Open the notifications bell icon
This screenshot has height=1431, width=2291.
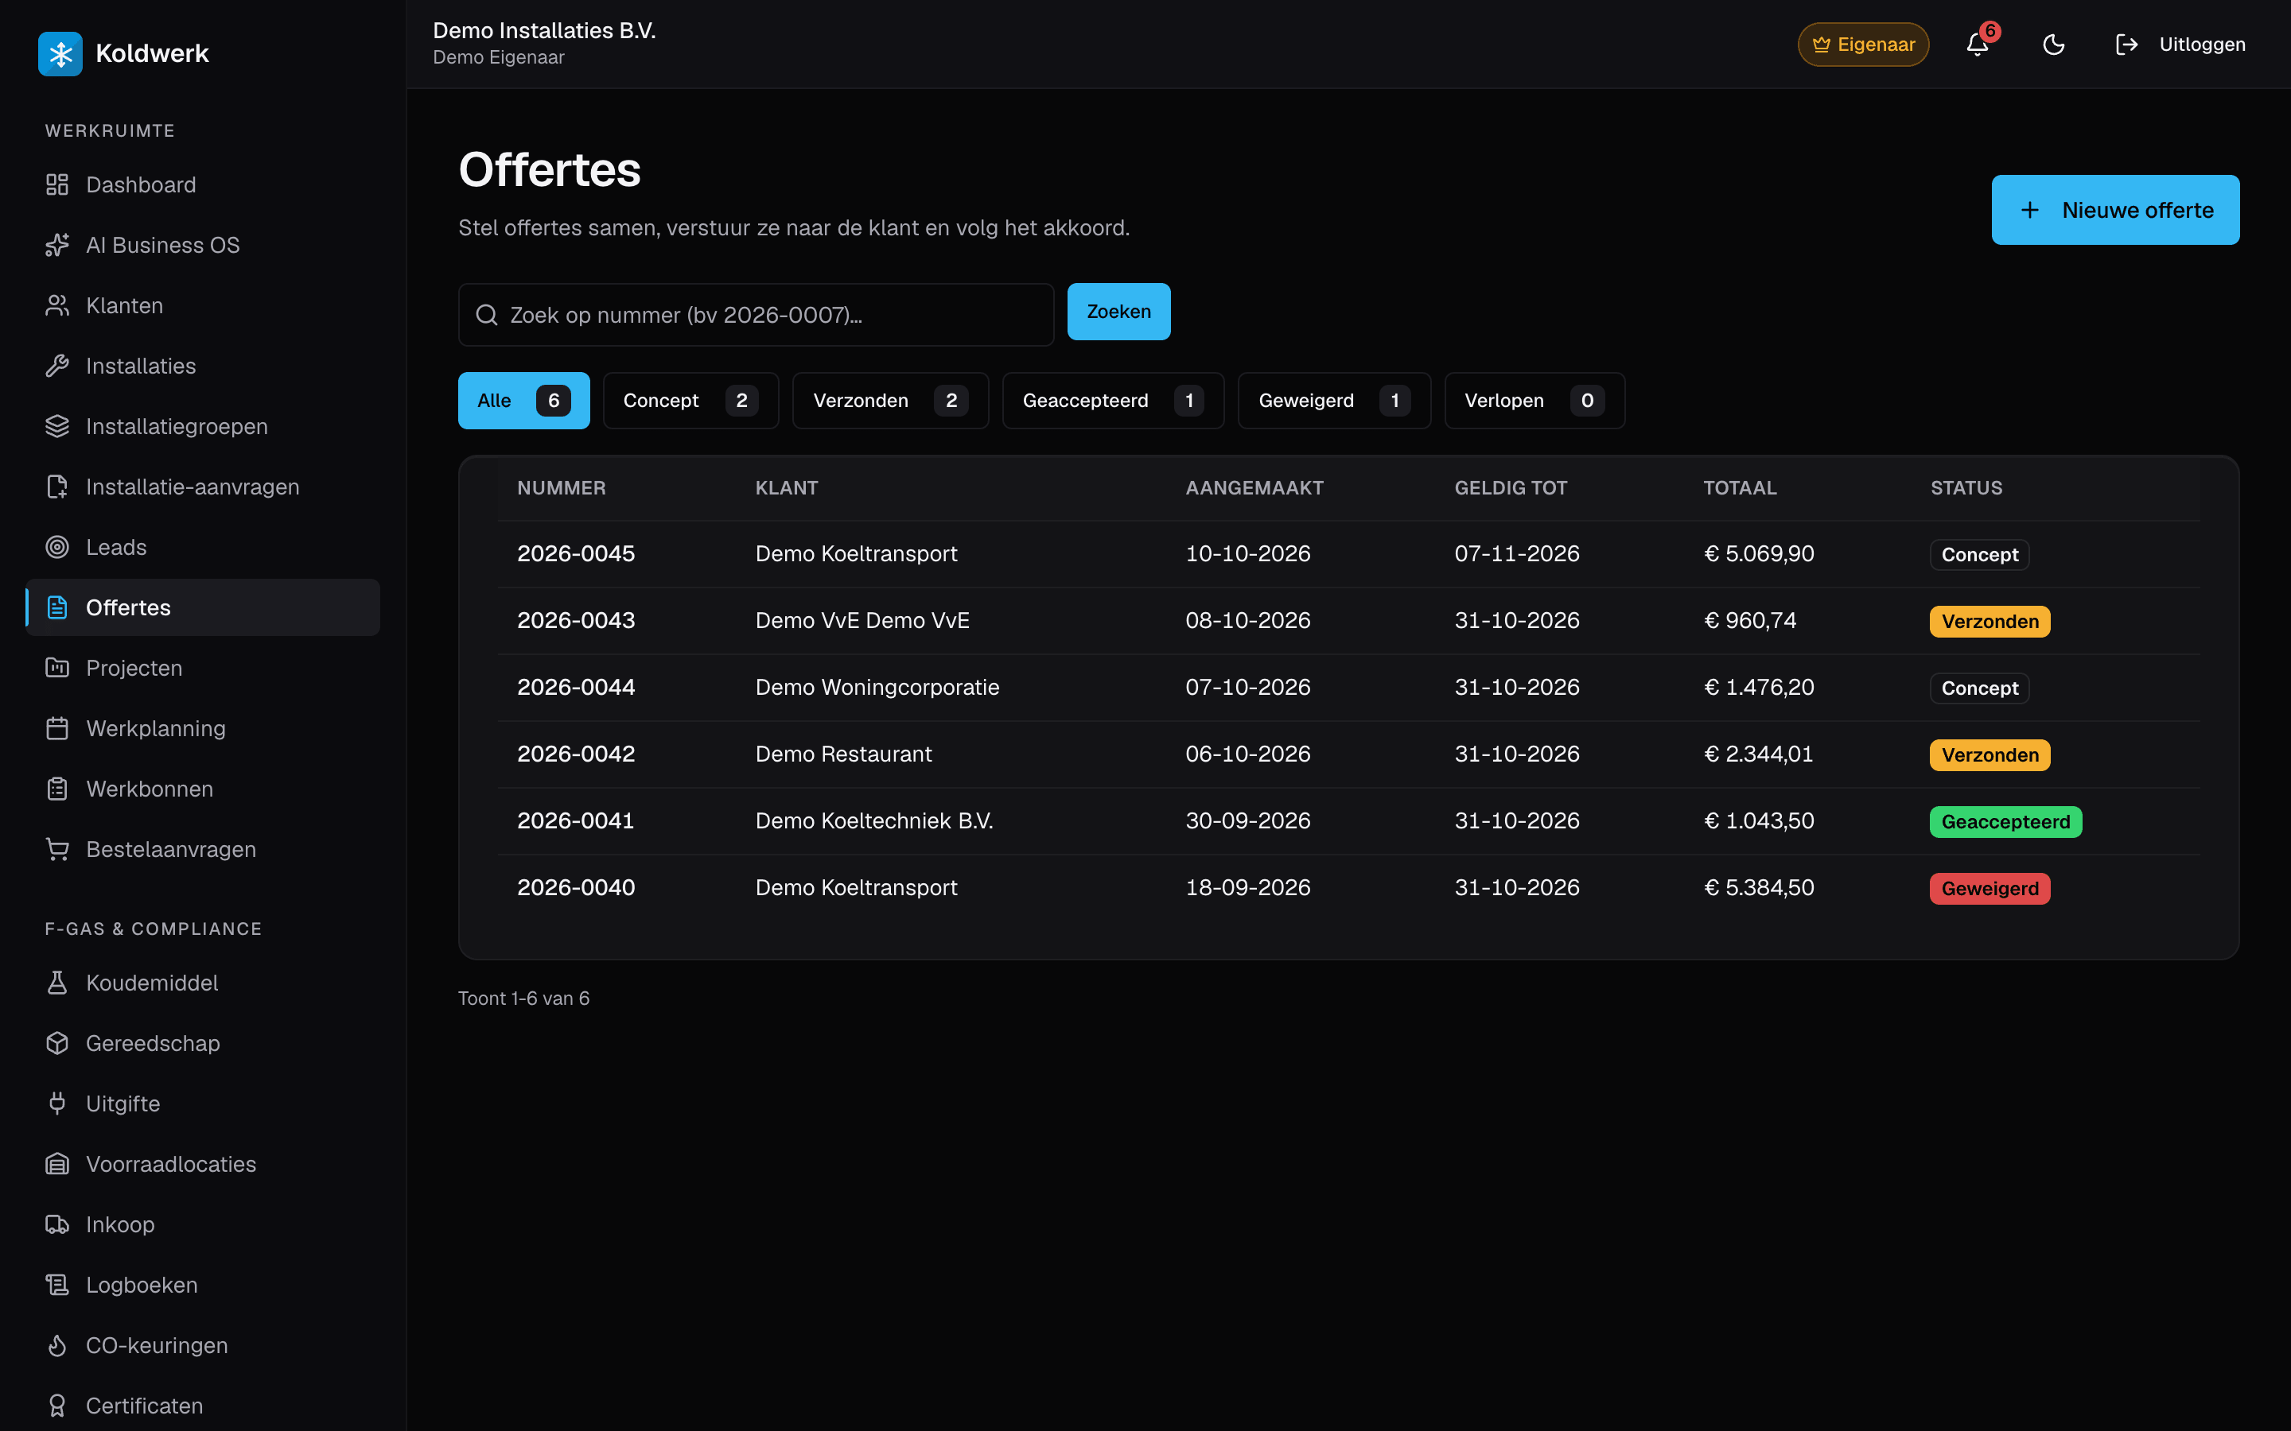(1978, 45)
